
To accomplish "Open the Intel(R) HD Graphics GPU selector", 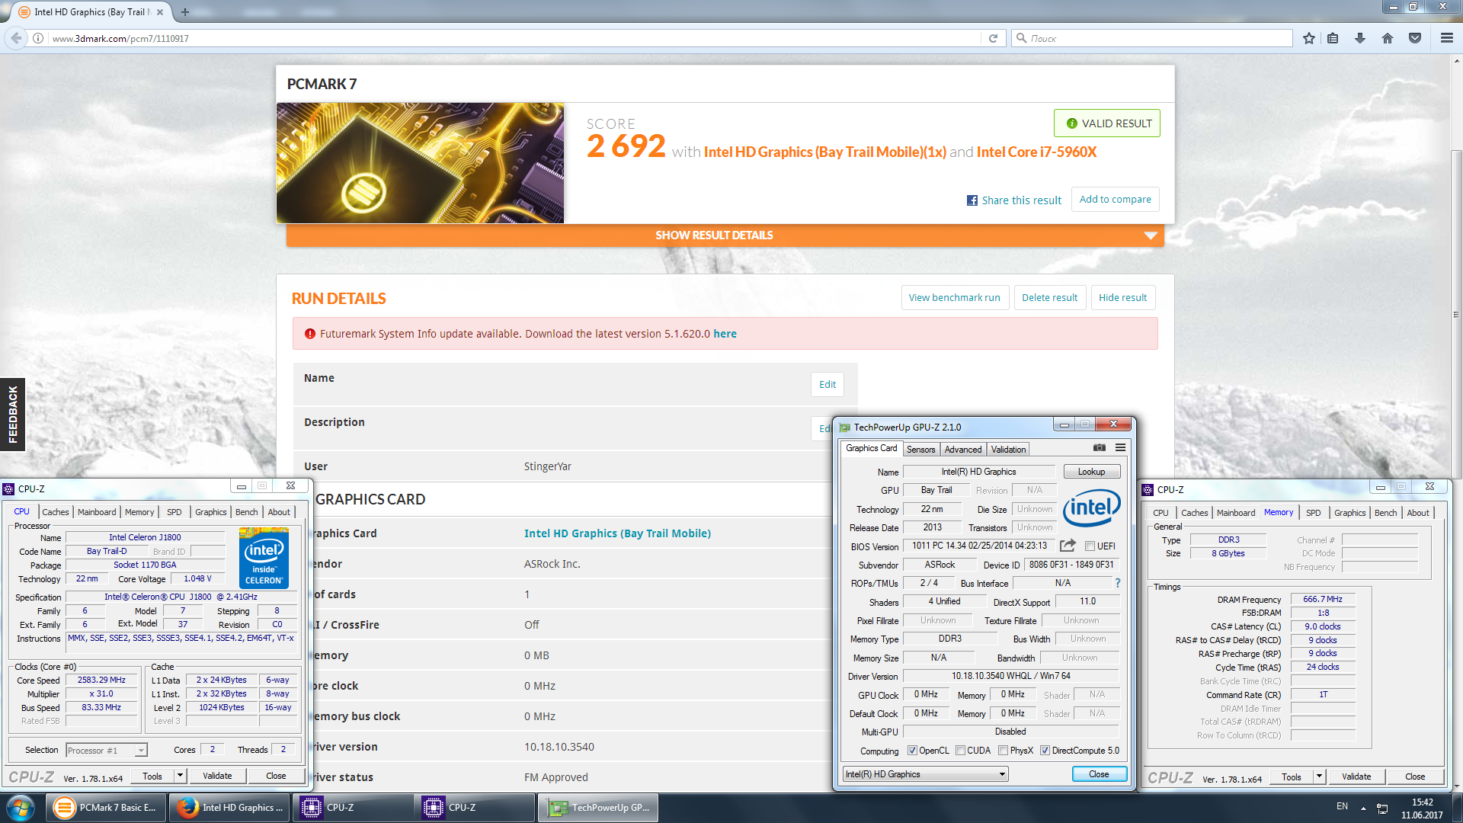I will (925, 774).
